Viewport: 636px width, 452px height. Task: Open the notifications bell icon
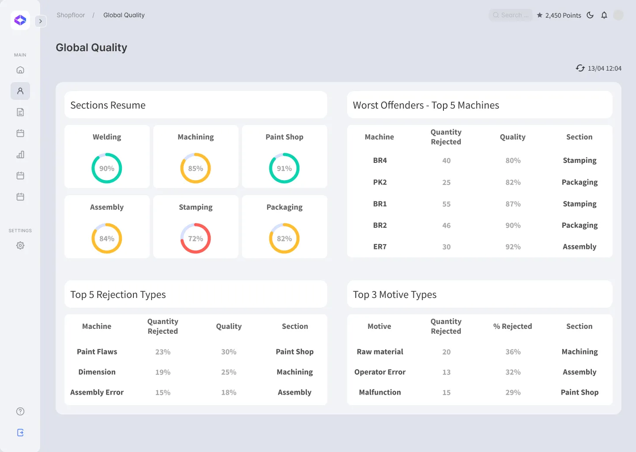(604, 15)
